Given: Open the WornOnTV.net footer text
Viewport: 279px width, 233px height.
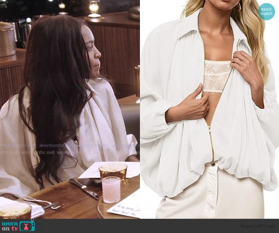Looking at the screenshot, I should (x=257, y=226).
